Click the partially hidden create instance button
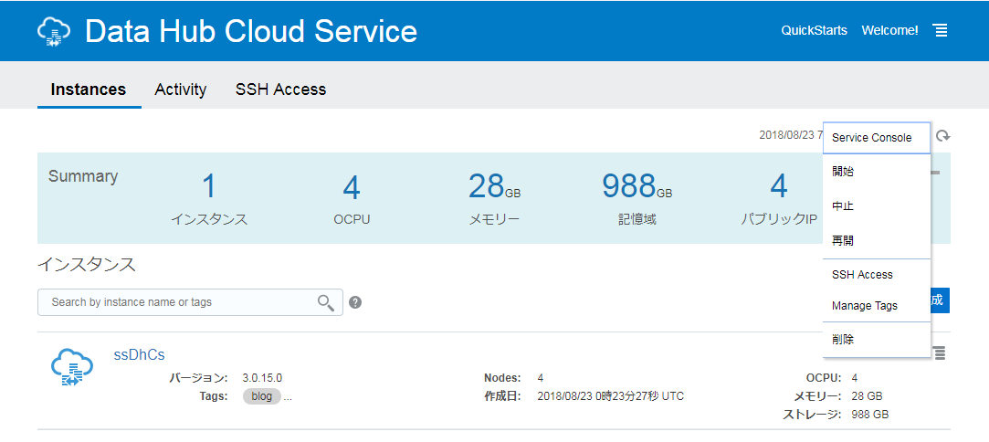989x442 pixels. 940,300
